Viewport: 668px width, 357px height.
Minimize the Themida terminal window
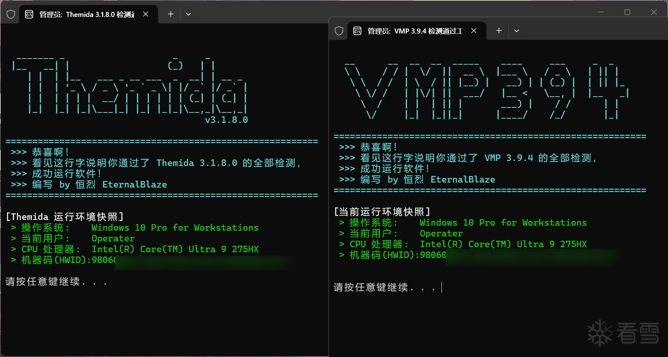click(601, 12)
